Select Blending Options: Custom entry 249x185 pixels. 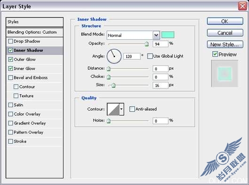coord(35,32)
